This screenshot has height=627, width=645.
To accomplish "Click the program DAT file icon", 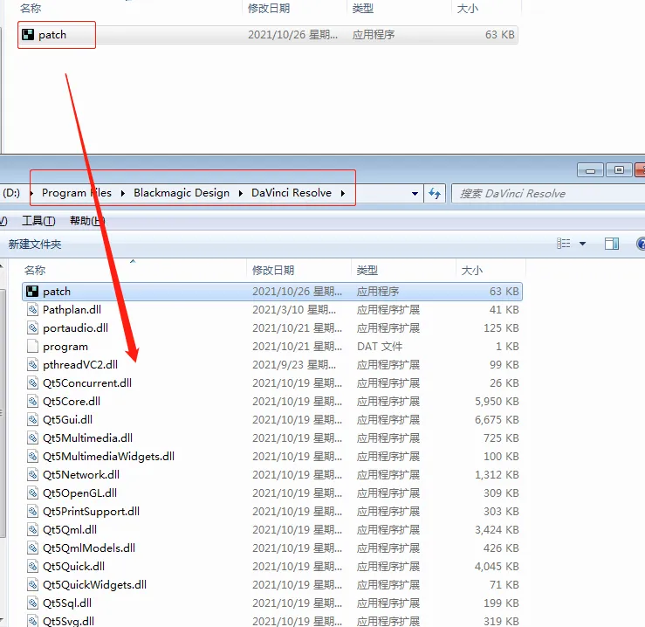I will [32, 347].
